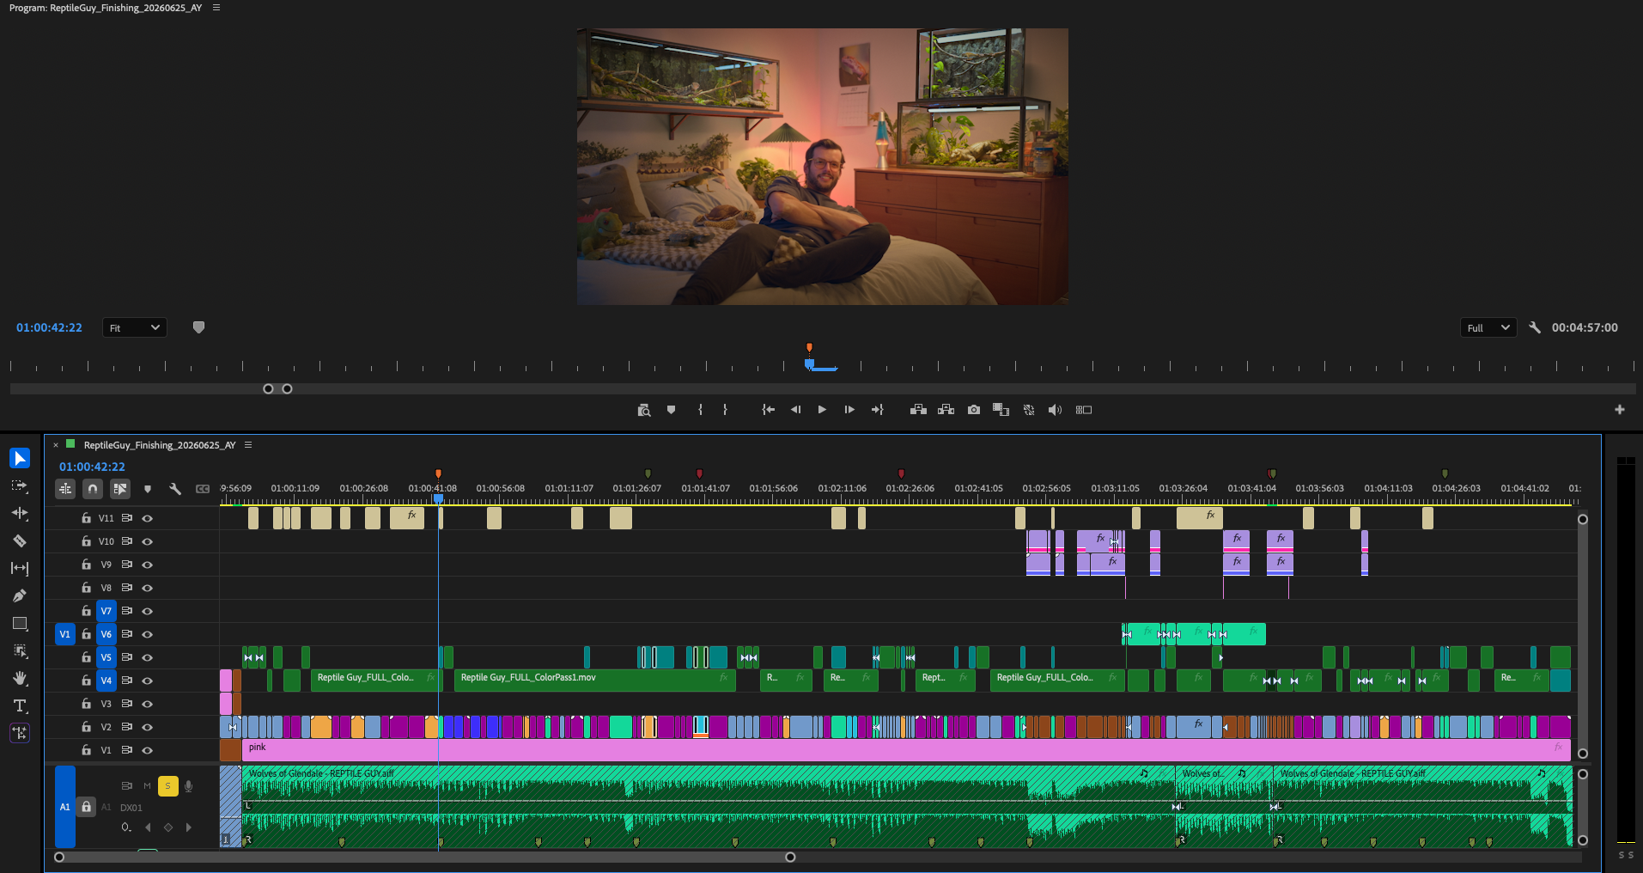
Task: Target video track V5
Action: click(106, 657)
